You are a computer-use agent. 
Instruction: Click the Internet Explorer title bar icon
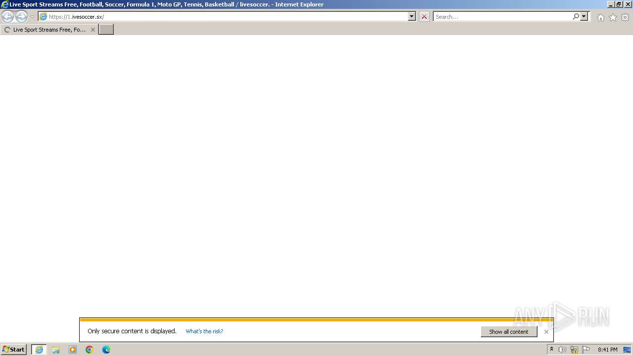click(x=5, y=4)
